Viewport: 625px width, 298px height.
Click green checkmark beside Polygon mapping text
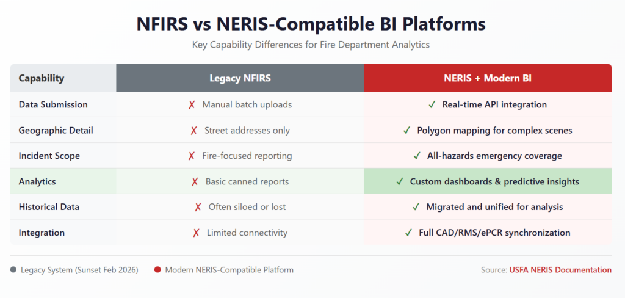tap(406, 131)
